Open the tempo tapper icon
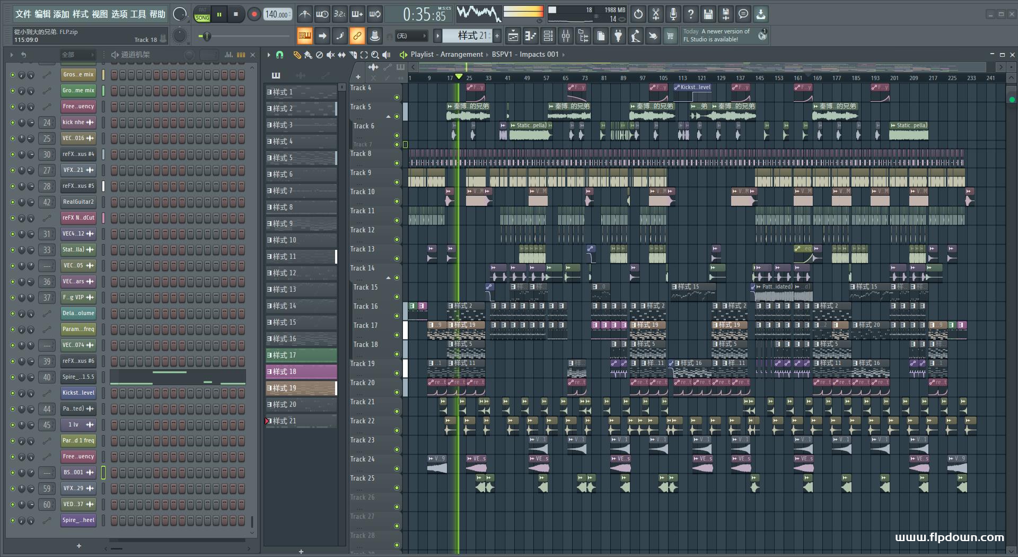The height and width of the screenshot is (557, 1018). pos(636,36)
